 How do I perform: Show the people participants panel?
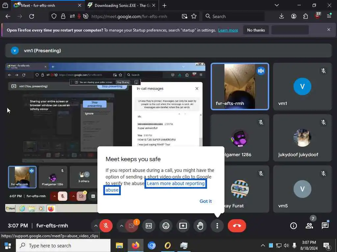(309, 226)
